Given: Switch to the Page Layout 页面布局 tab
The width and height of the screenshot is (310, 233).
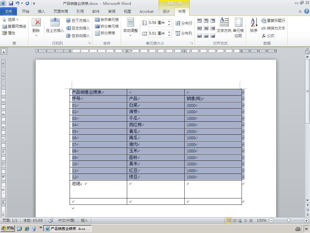Looking at the screenshot, I should click(61, 12).
